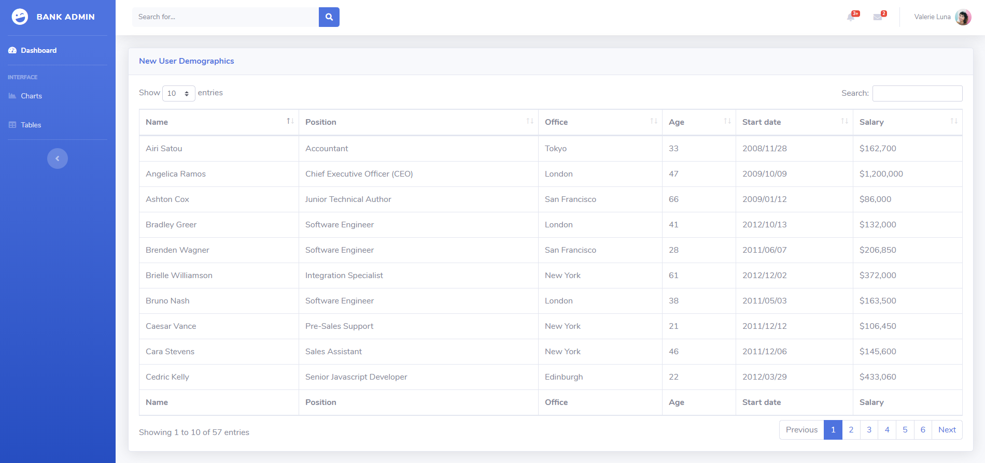The image size is (985, 463).
Task: Sort the table by Office column
Action: pyautogui.click(x=600, y=122)
